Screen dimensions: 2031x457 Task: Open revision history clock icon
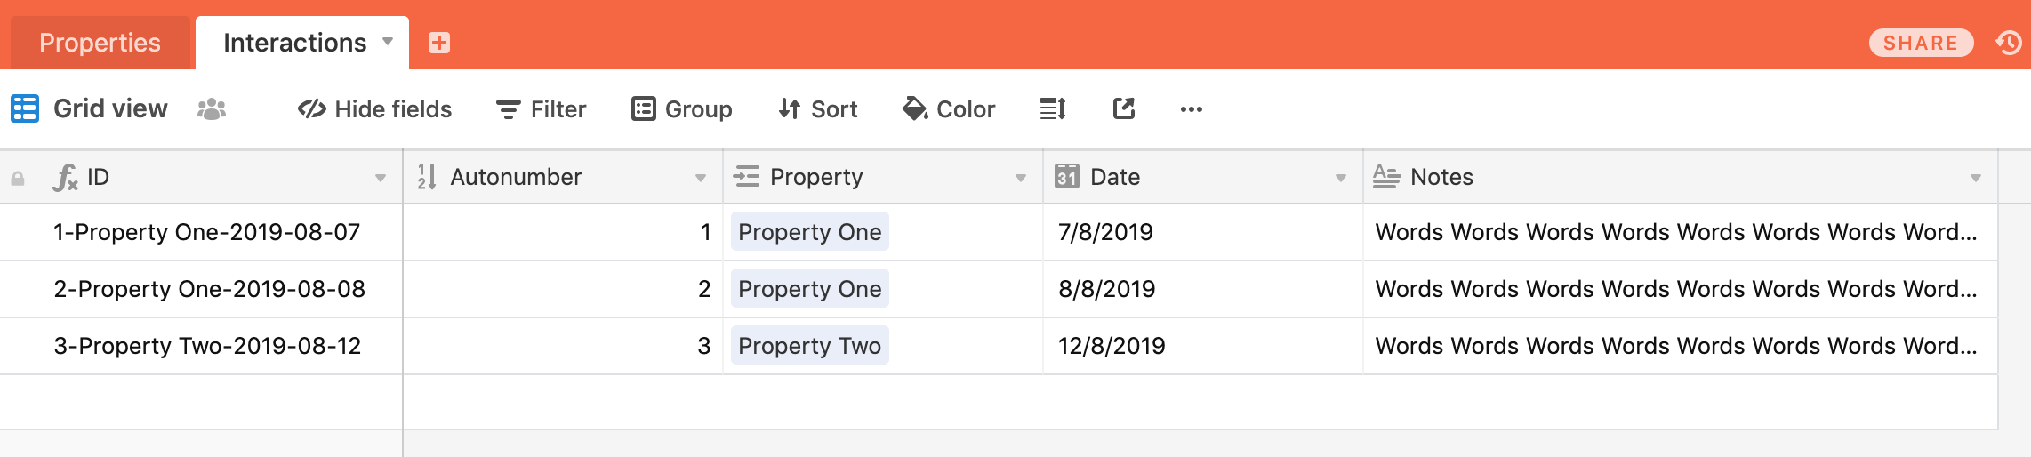2008,43
